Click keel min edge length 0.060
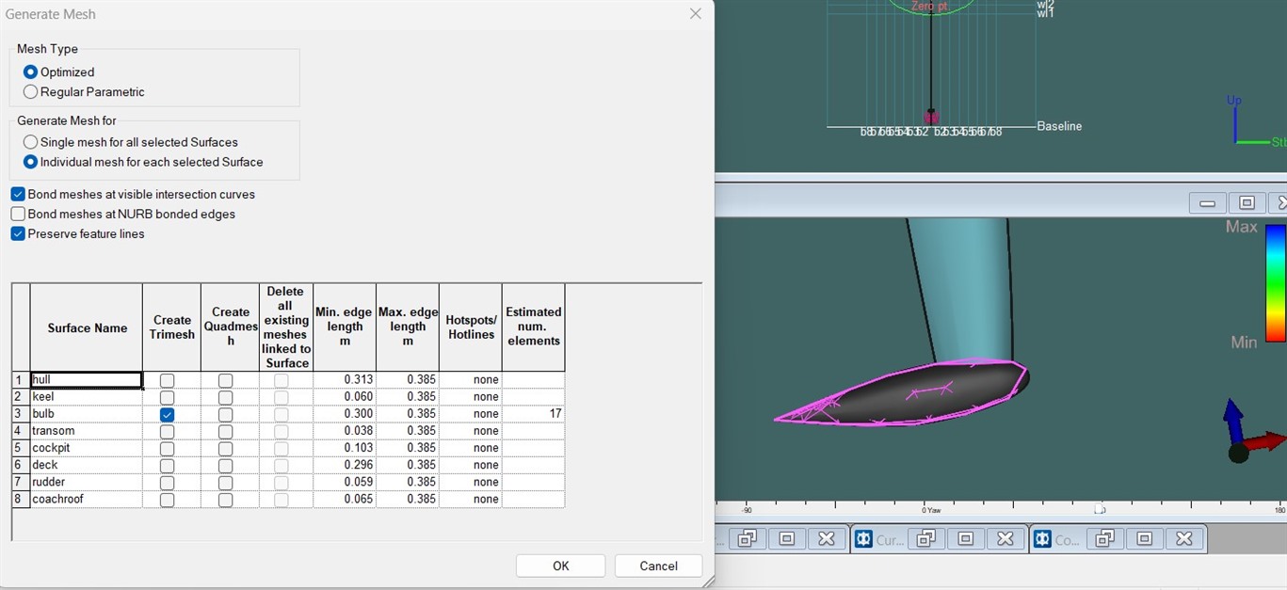Viewport: 1287px width, 590px height. 345,397
